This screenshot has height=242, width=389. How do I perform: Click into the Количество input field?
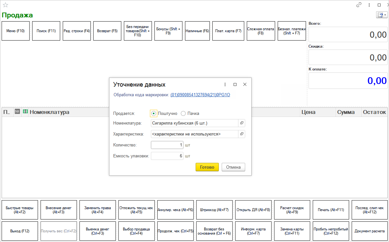coord(167,145)
